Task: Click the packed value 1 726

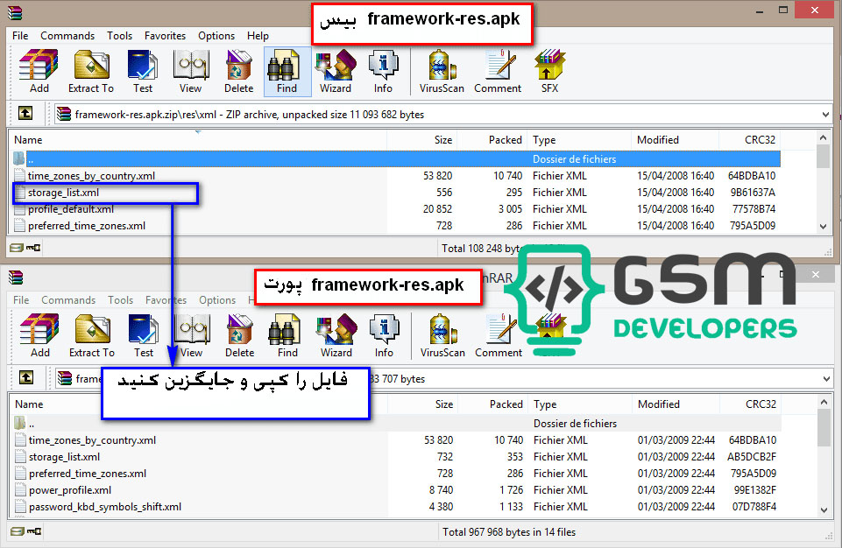Action: tap(511, 490)
